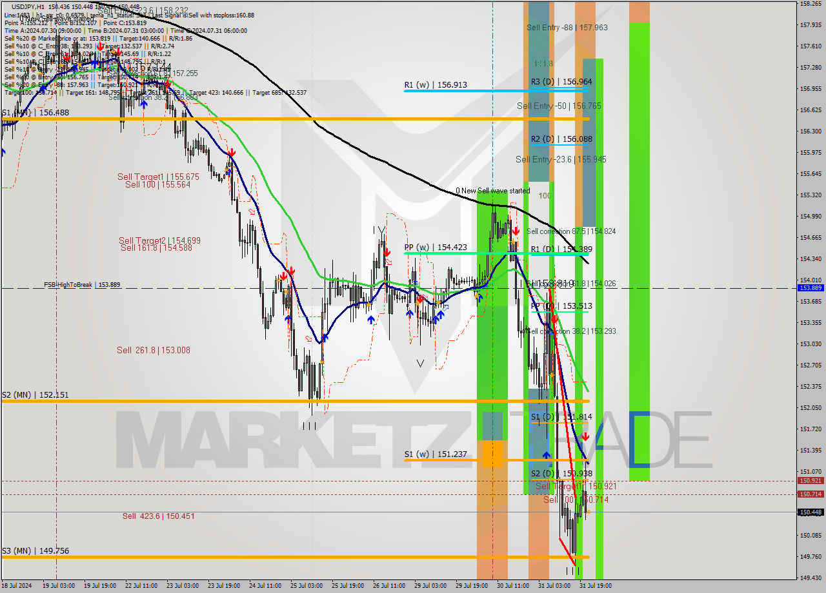The width and height of the screenshot is (826, 593).
Task: Click the 22 Jul 11:00 time label
Action: point(141,586)
